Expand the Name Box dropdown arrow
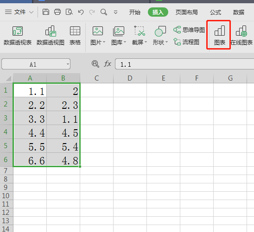Viewport: 254px width, 232px height. (x=68, y=64)
